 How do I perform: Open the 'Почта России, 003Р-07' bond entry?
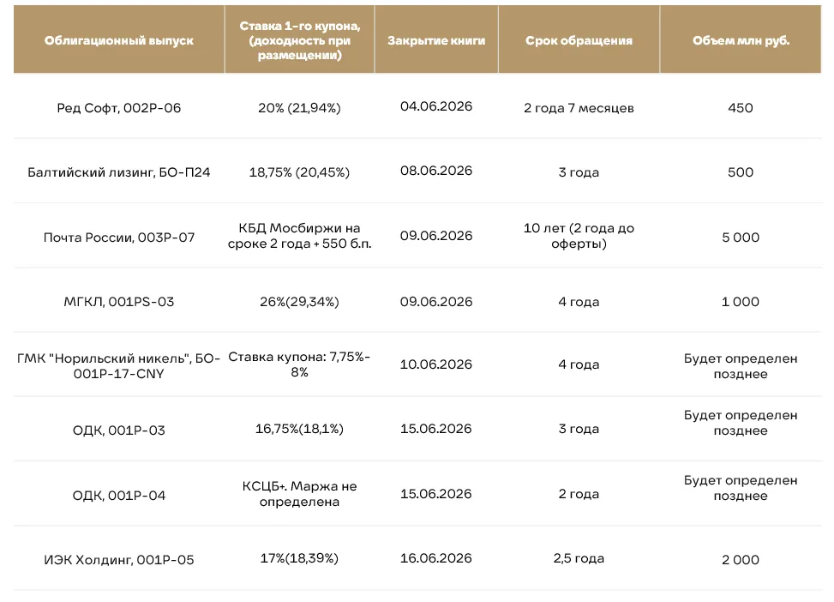(118, 238)
